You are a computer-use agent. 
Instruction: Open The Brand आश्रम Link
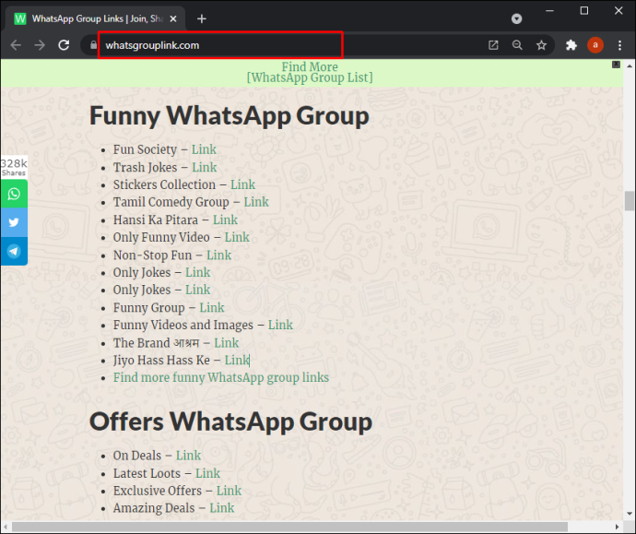coord(227,342)
